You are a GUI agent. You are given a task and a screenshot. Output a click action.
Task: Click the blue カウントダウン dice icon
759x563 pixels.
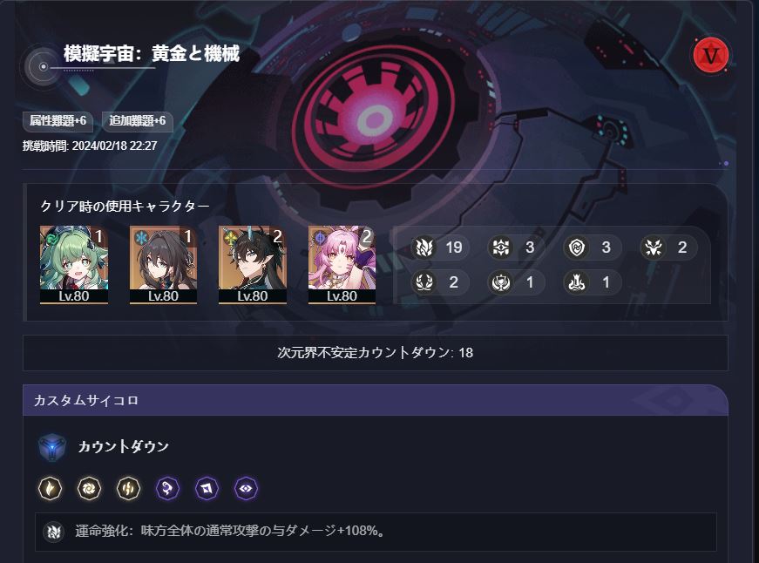pos(51,447)
